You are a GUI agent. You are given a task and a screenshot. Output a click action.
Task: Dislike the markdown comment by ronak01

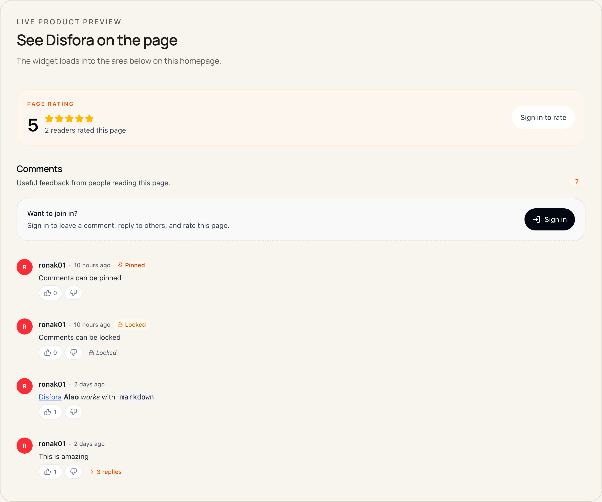coord(73,412)
